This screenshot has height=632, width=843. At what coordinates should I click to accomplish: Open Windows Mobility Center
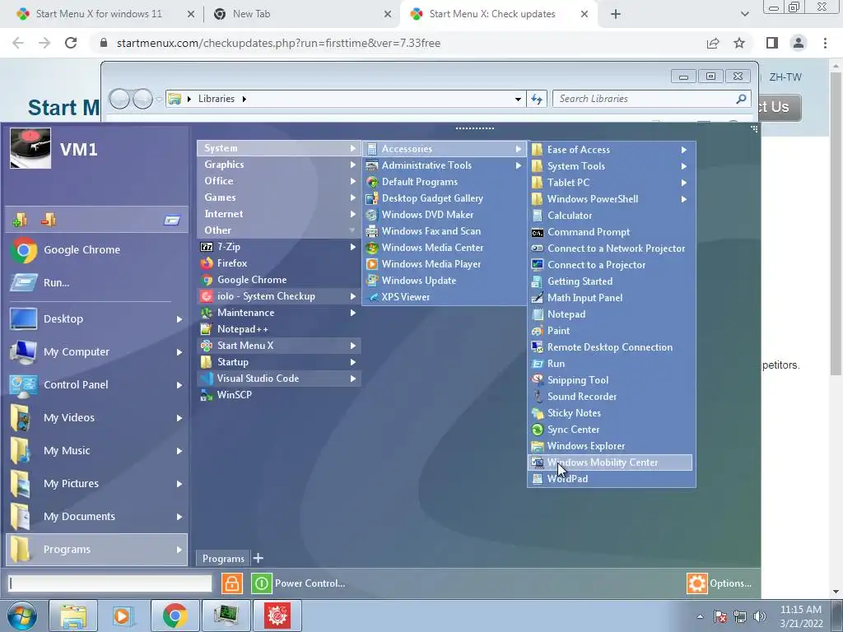pyautogui.click(x=611, y=462)
